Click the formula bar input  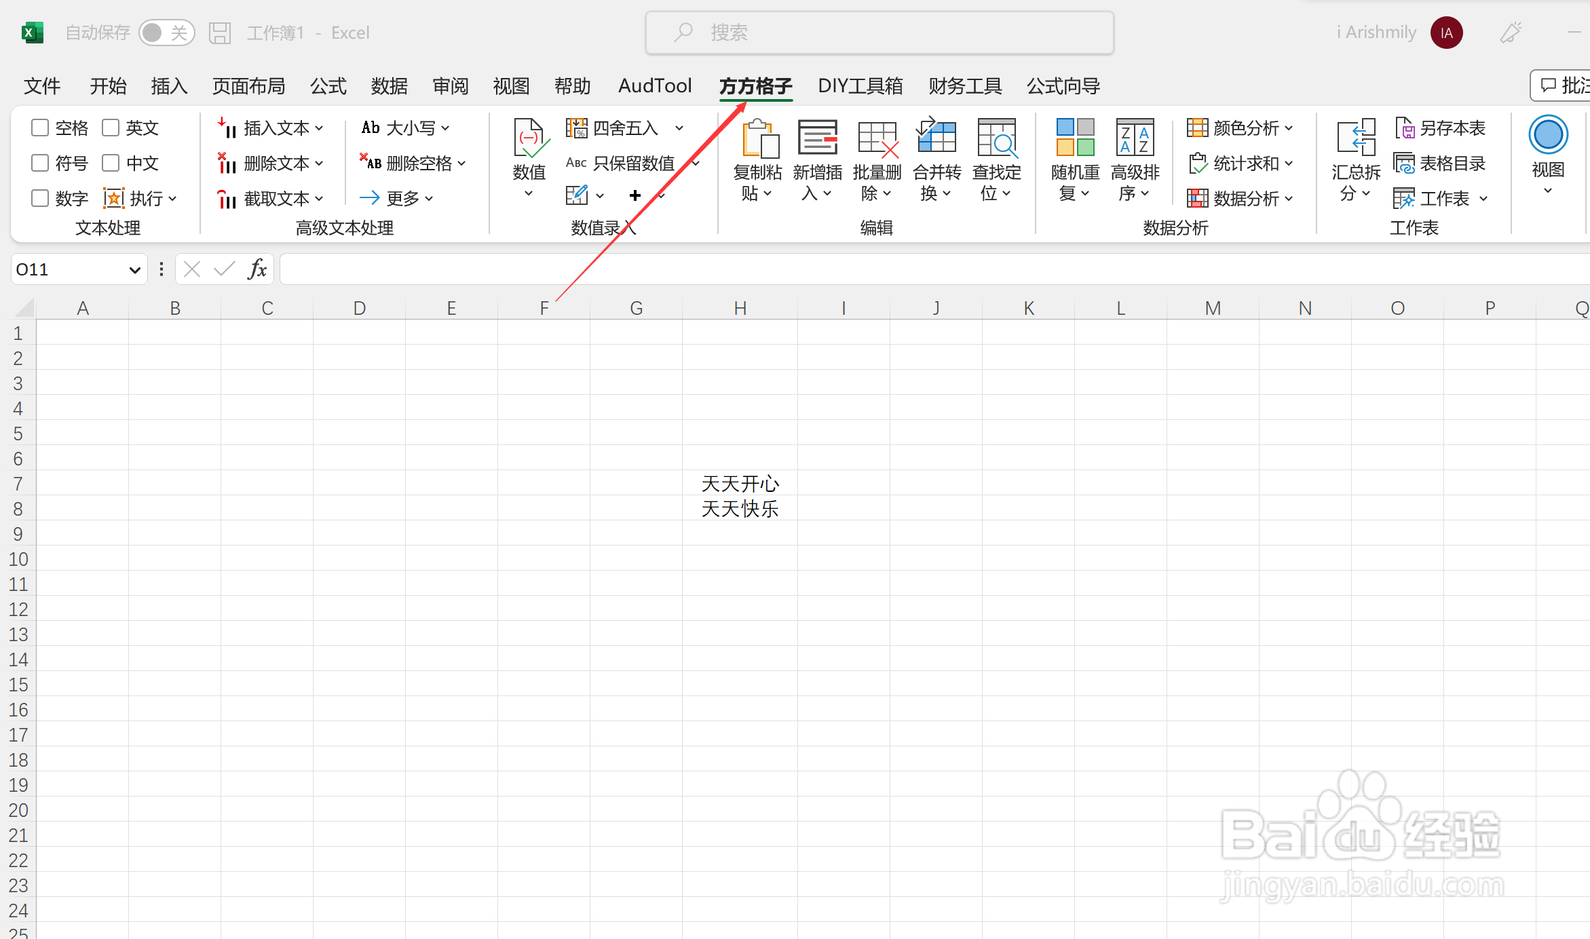934,269
